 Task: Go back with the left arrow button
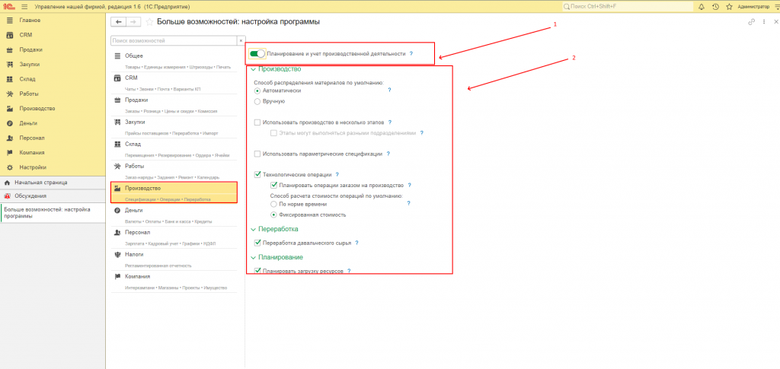[118, 22]
